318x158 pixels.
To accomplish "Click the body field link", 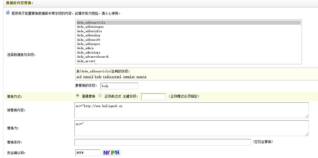I will click(x=98, y=77).
